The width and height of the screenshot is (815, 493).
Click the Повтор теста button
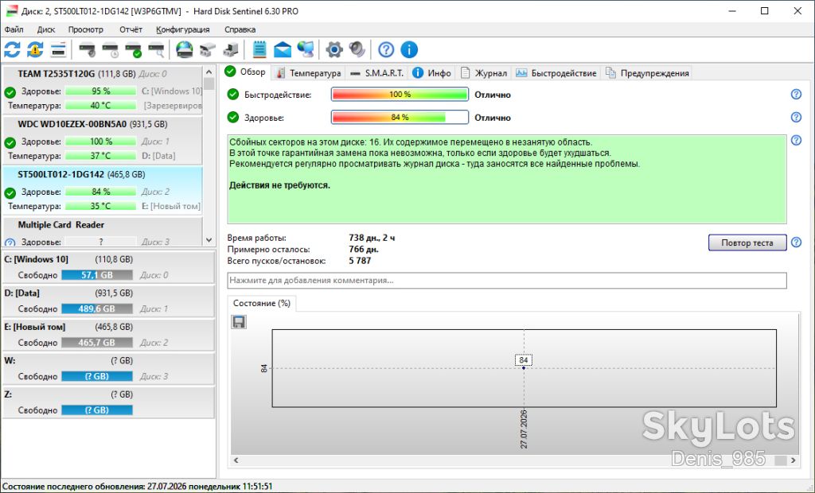[x=747, y=243]
